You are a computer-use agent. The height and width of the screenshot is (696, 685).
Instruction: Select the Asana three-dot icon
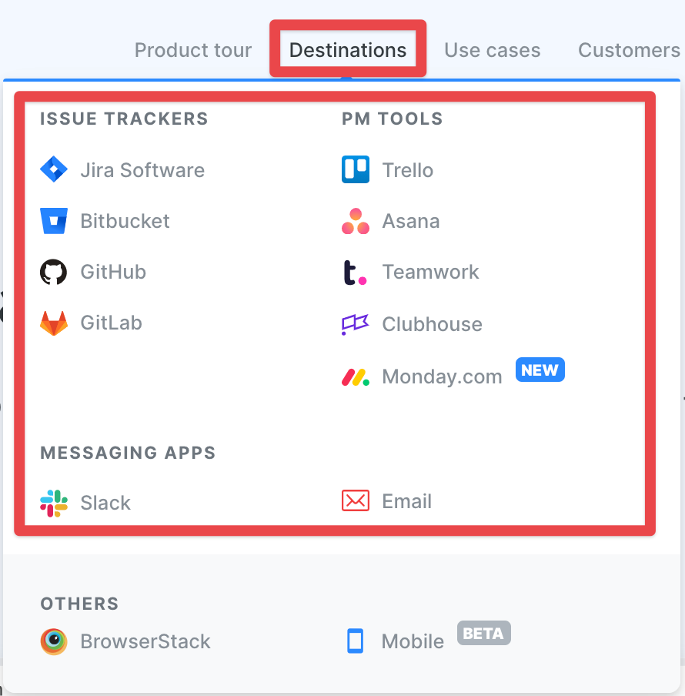[356, 221]
